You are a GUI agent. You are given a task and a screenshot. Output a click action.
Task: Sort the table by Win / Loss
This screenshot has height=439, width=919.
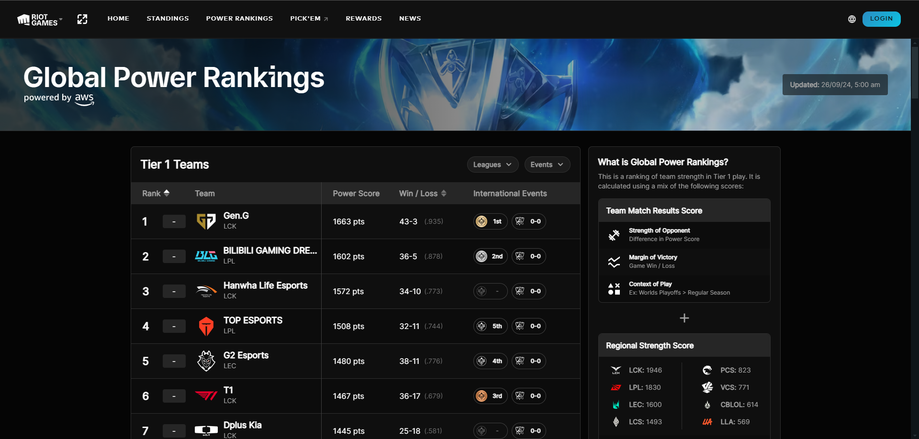coord(423,193)
